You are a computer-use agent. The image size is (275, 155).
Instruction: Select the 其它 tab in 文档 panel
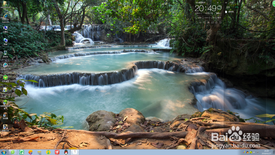[x=245, y=7]
